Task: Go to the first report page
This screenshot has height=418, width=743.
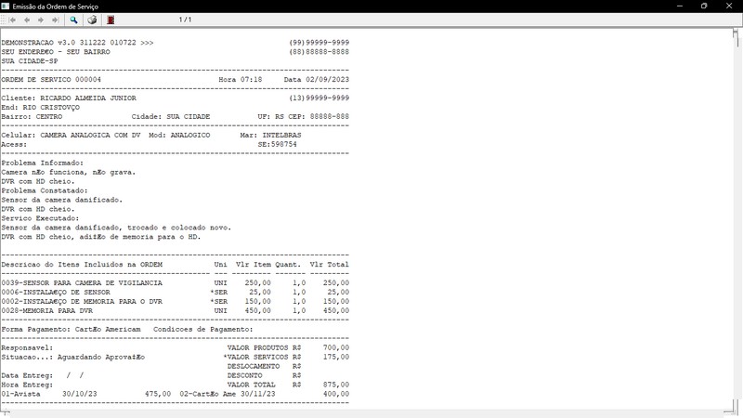Action: pos(12,20)
